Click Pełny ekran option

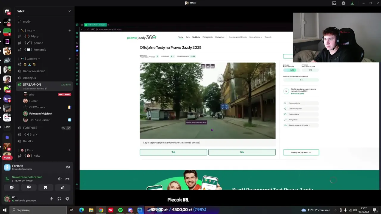click(301, 120)
